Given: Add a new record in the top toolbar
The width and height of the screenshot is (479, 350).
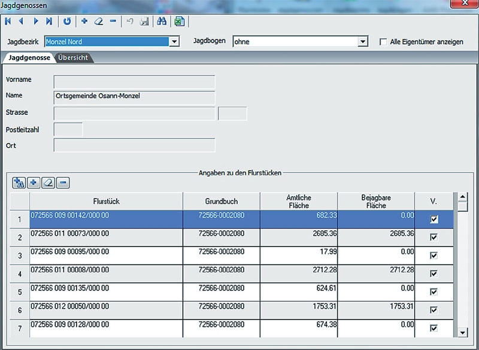Looking at the screenshot, I should click(x=84, y=21).
